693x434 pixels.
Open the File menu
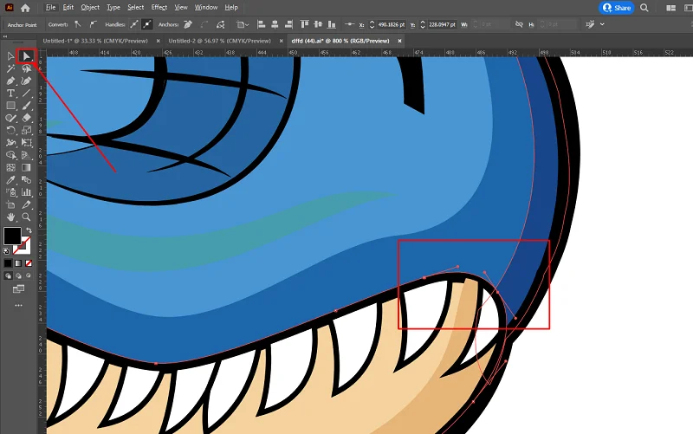point(51,8)
